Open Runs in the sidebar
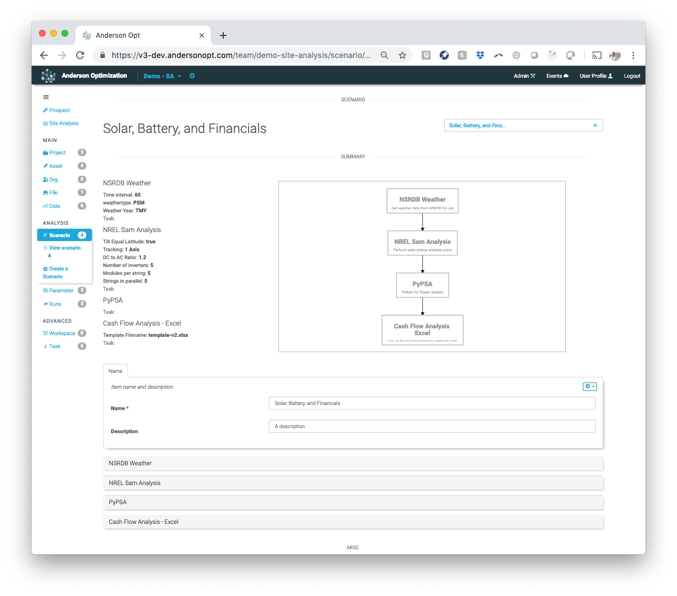This screenshot has width=677, height=596. [52, 304]
